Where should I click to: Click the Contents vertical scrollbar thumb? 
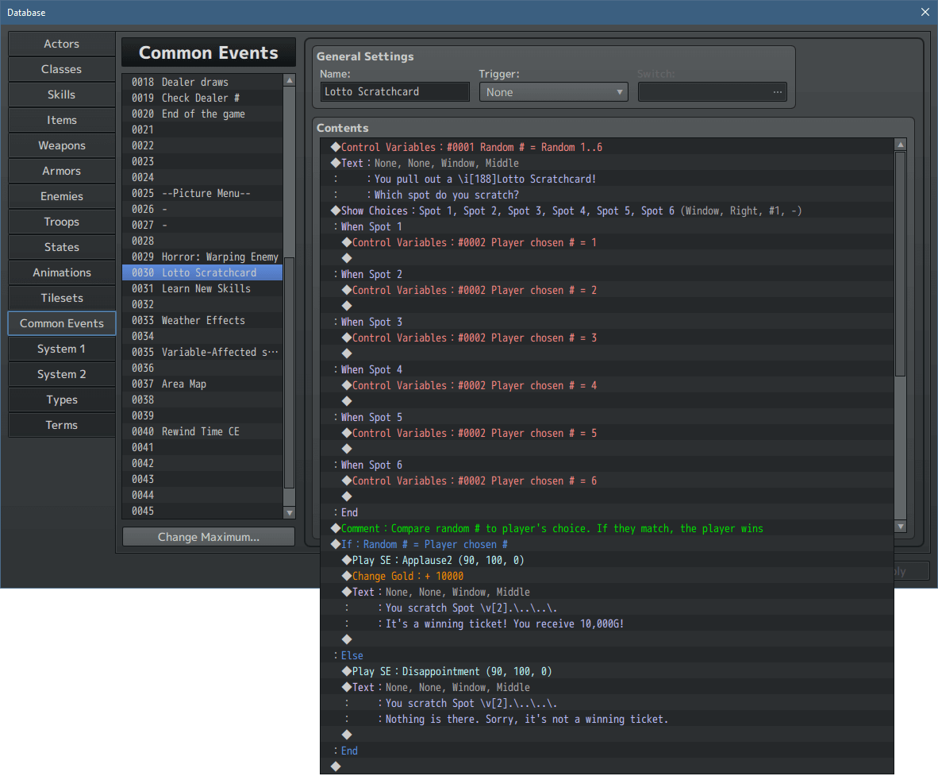coord(901,264)
